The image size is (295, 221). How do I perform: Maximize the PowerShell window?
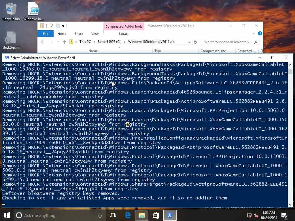273,58
